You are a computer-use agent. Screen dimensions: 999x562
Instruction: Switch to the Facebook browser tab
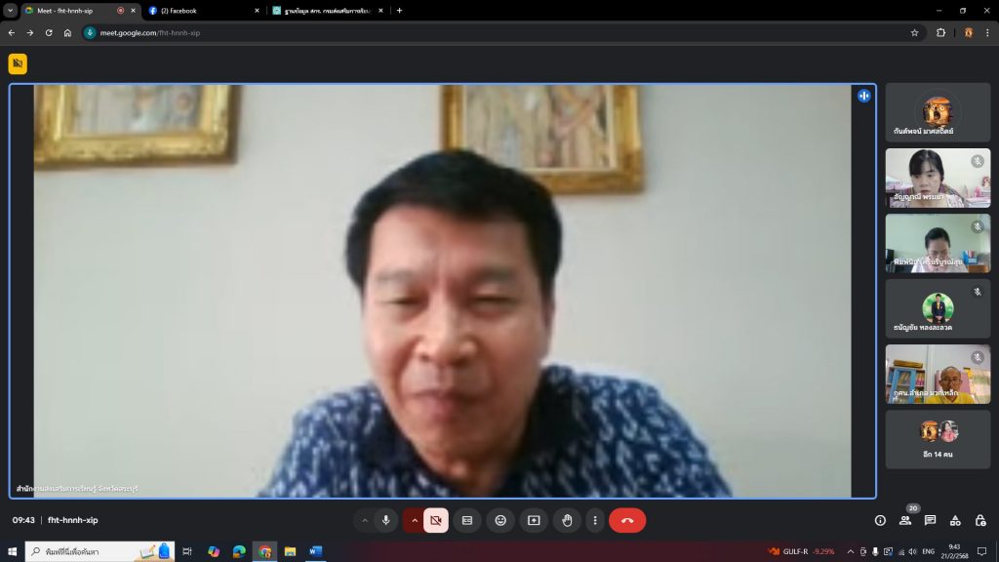[x=200, y=11]
